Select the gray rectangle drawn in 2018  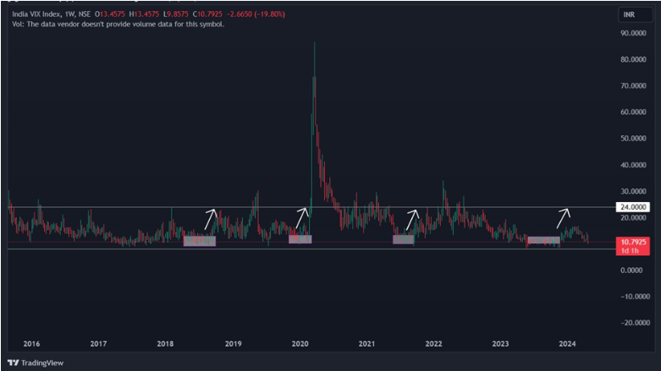point(200,241)
